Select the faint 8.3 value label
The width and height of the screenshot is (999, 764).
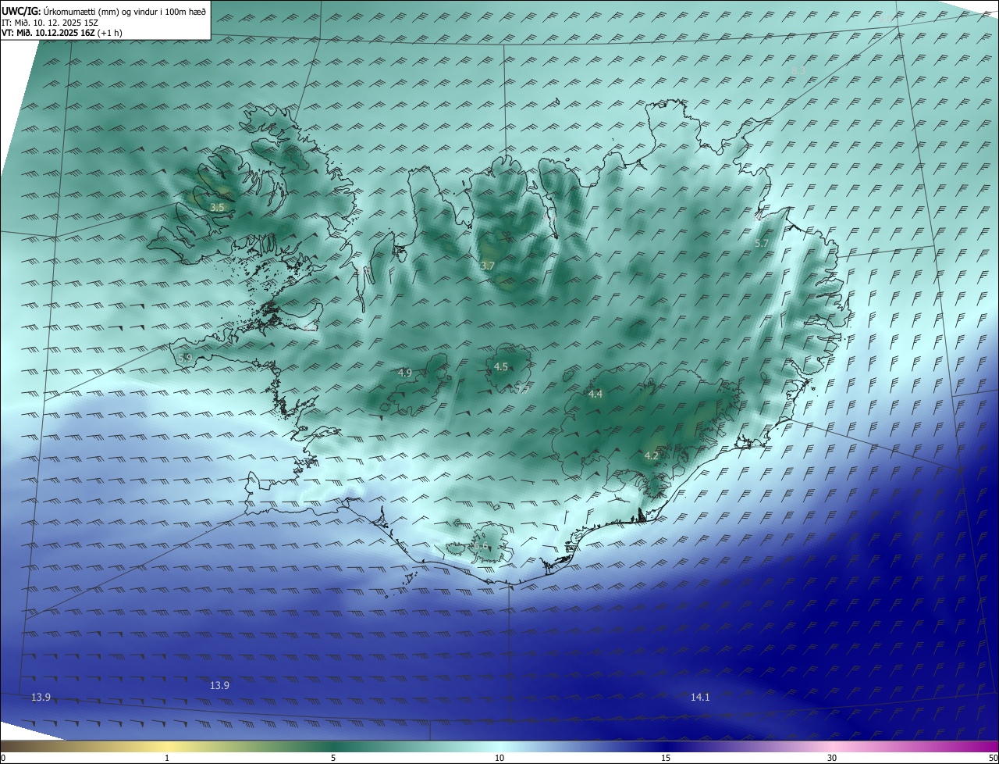point(798,70)
